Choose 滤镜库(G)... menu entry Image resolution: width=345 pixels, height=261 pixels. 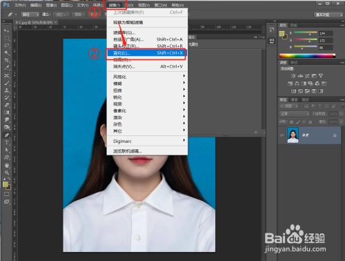[x=147, y=32]
